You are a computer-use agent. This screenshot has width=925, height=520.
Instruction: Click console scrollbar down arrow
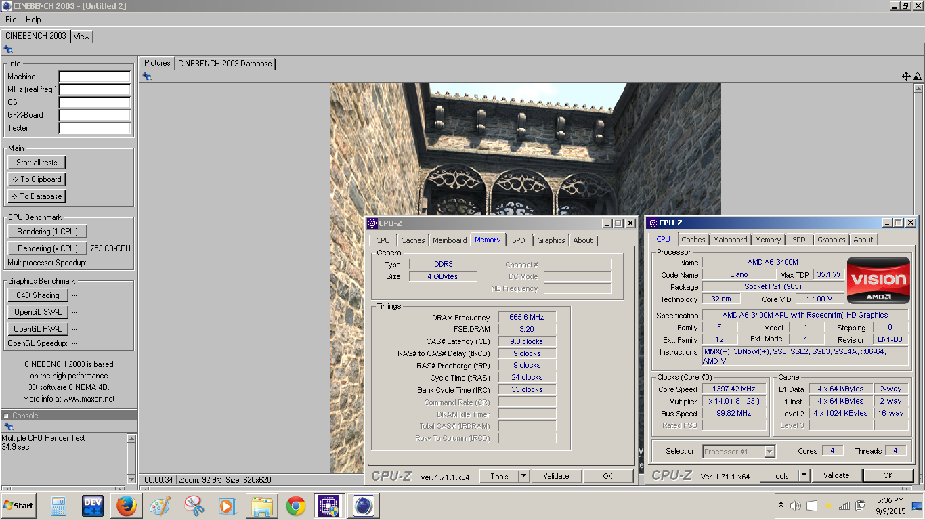[x=131, y=479]
